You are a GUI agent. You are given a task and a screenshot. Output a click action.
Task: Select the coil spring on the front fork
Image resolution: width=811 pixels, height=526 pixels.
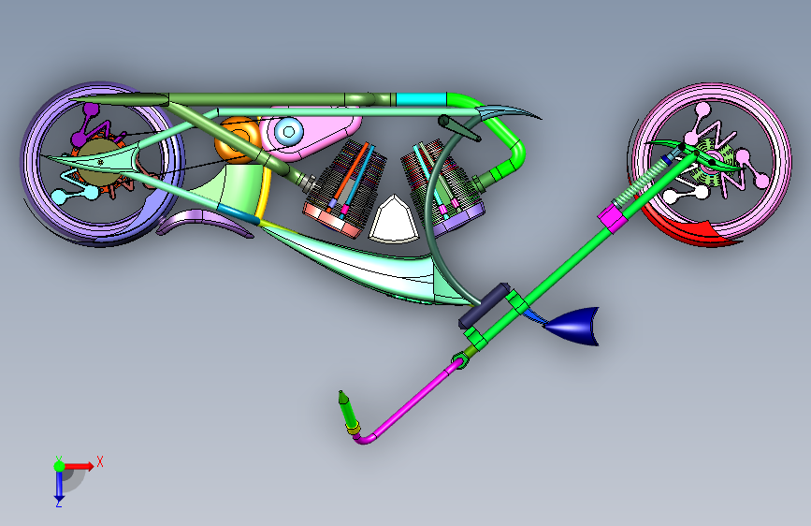tap(641, 183)
